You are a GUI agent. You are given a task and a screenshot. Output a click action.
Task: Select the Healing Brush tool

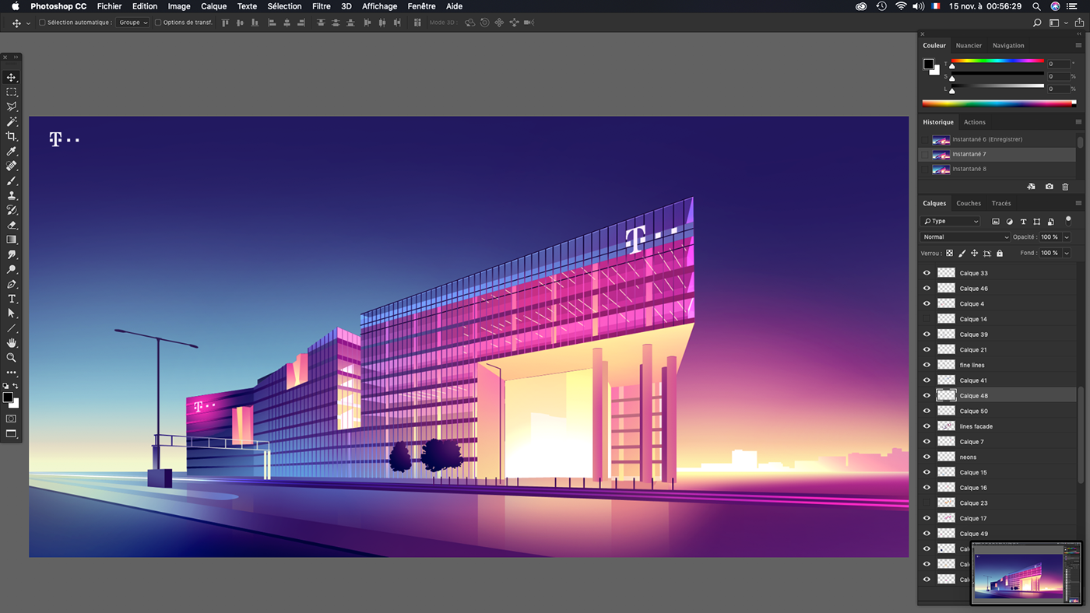point(12,166)
